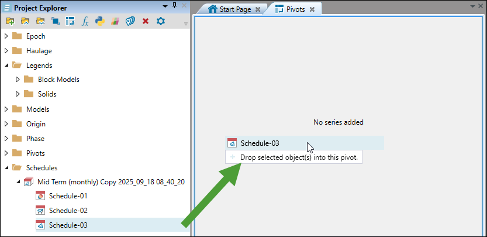This screenshot has height=237, width=487.
Task: Select the Schedule-01 label
Action: tap(68, 196)
